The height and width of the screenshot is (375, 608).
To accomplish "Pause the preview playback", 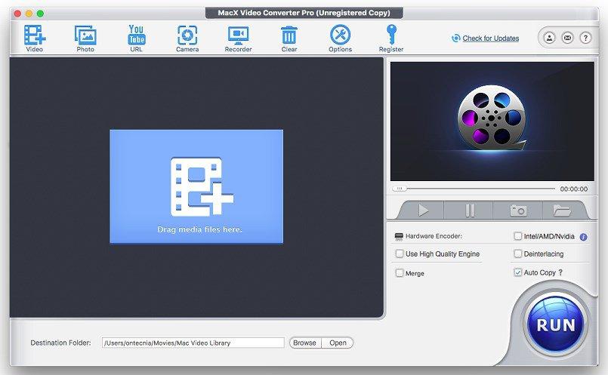I will pos(469,211).
